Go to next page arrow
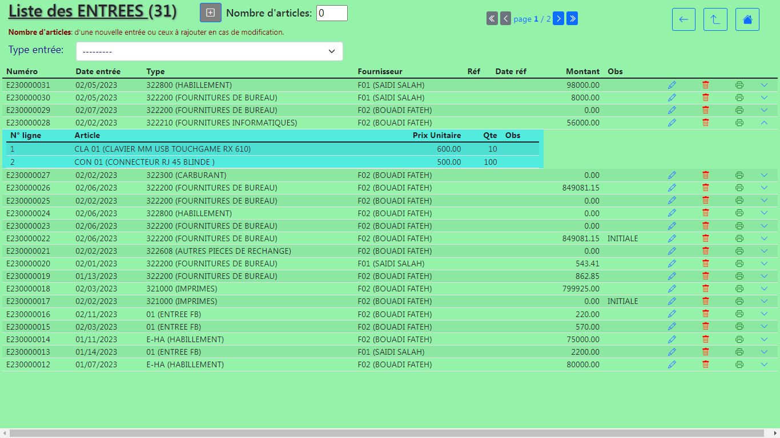The image size is (780, 438). tap(558, 19)
